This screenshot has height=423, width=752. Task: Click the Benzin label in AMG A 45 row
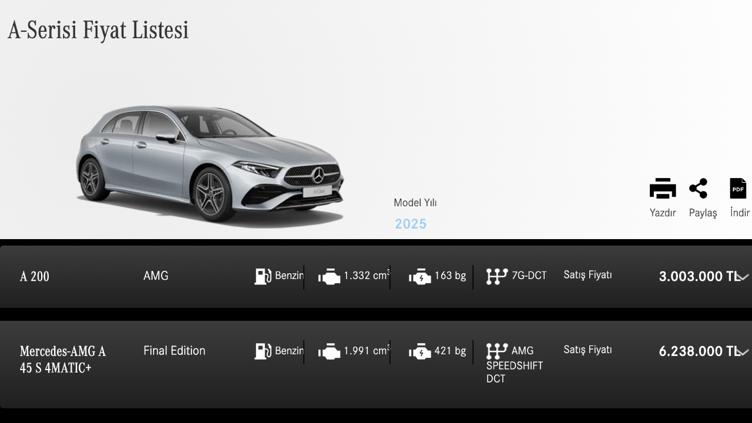(x=289, y=351)
